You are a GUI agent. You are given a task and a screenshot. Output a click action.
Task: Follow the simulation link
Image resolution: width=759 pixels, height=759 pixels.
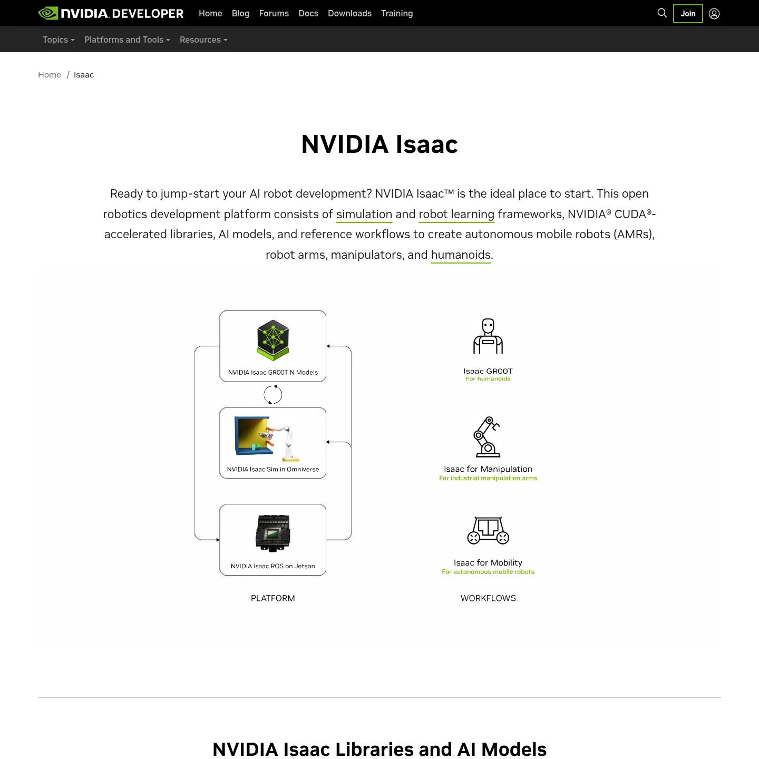(364, 214)
